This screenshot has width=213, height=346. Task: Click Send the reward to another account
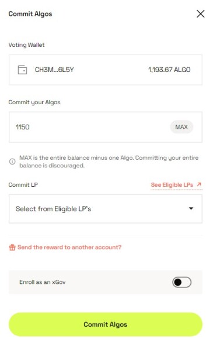69,247
